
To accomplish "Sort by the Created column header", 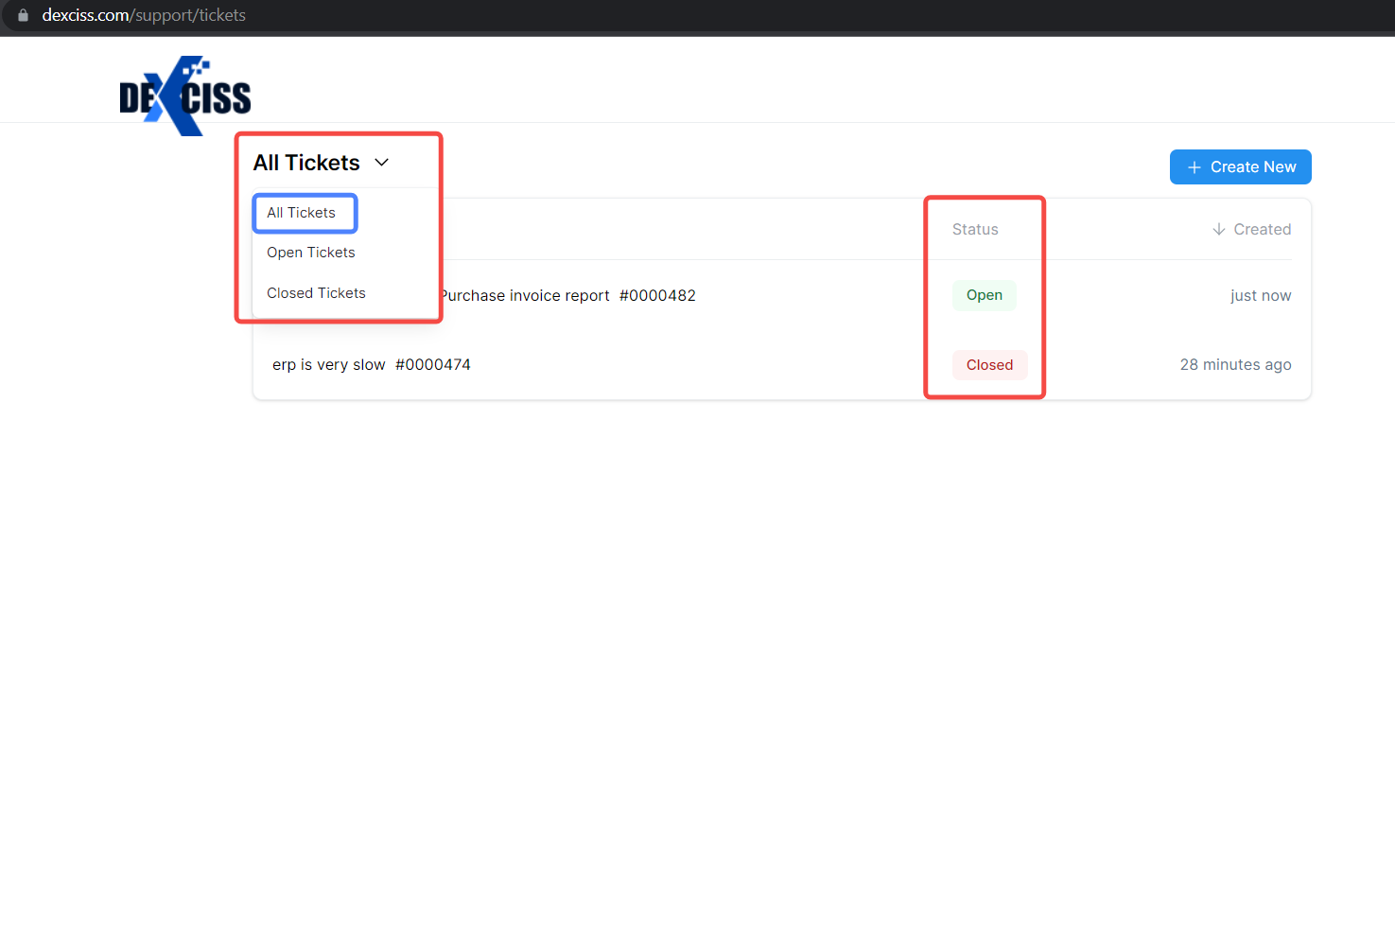I will [x=1262, y=230].
